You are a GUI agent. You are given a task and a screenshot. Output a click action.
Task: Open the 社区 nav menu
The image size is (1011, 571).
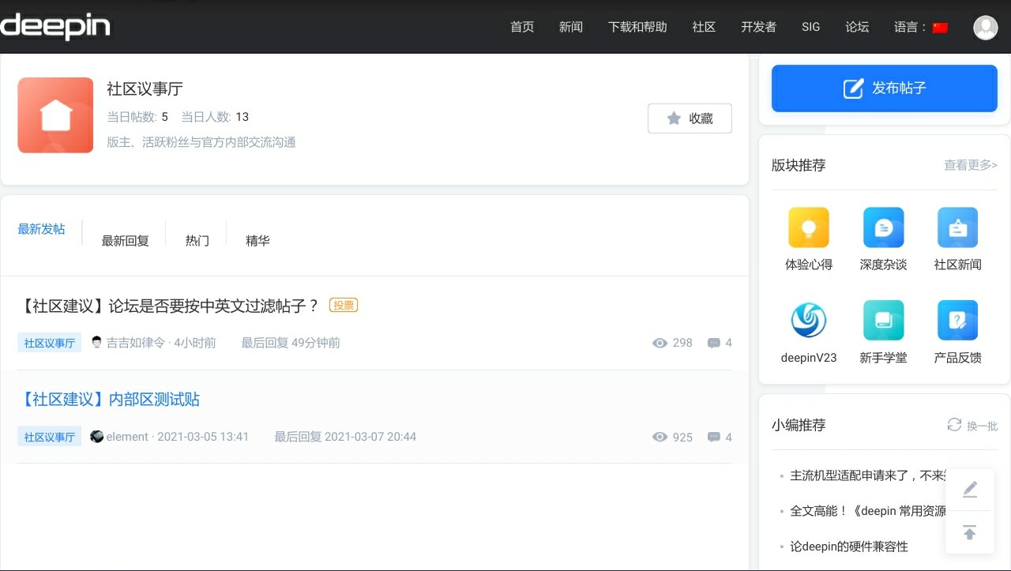[x=704, y=27]
